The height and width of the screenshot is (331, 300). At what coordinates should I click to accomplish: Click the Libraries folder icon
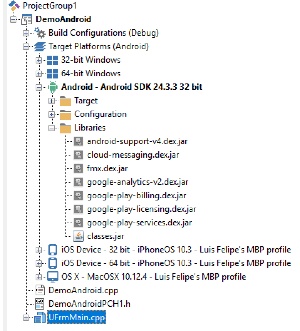click(x=66, y=128)
